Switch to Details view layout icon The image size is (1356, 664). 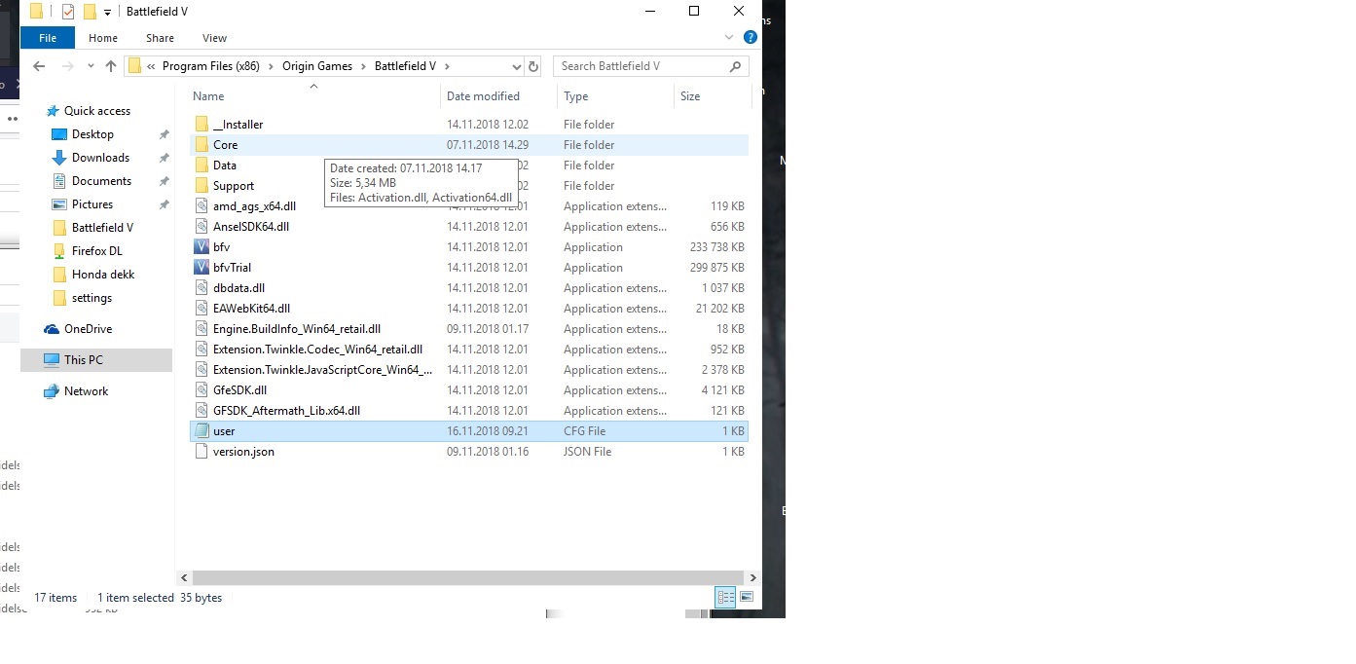coord(725,597)
